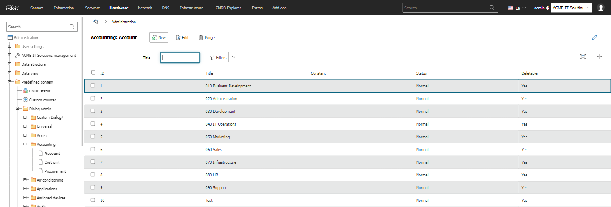Click the Filters button
611x207 pixels.
(x=218, y=57)
